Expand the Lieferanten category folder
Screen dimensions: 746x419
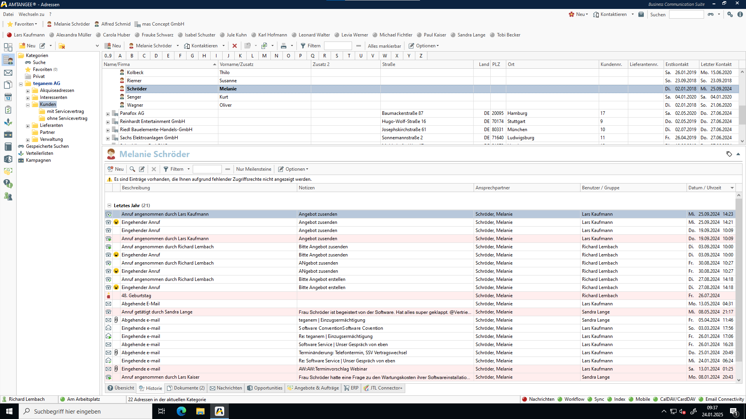[28, 126]
